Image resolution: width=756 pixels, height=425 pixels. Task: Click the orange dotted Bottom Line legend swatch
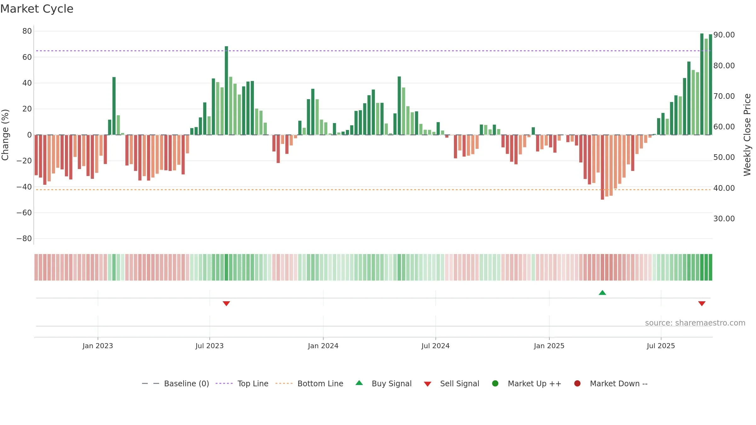pyautogui.click(x=284, y=383)
